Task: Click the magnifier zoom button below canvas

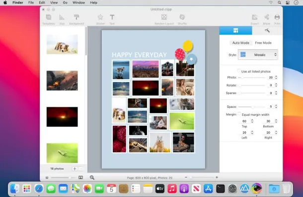Action: (x=92, y=178)
